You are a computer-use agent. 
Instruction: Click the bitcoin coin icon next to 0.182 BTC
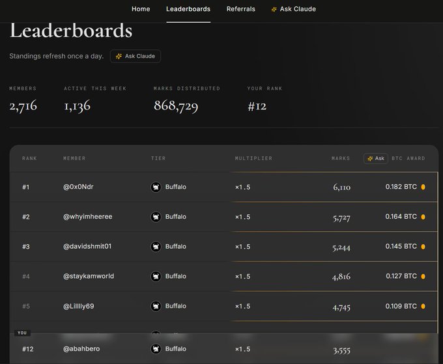(423, 187)
